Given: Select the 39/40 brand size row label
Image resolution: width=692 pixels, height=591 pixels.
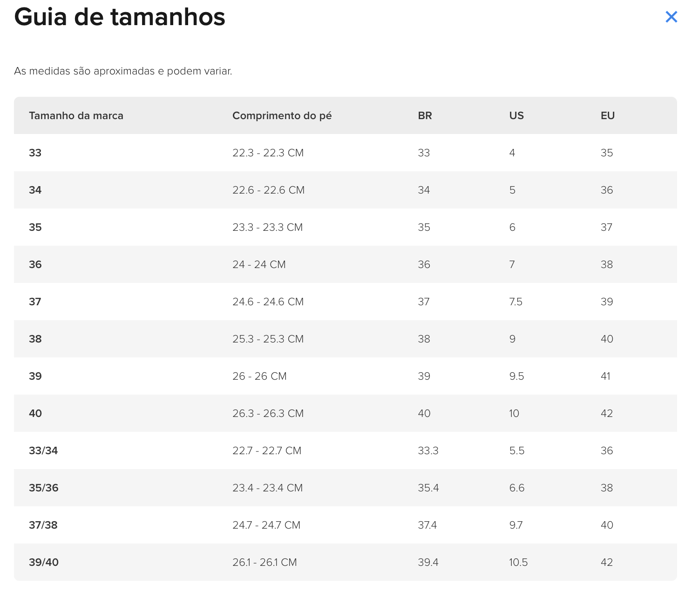Looking at the screenshot, I should [44, 562].
